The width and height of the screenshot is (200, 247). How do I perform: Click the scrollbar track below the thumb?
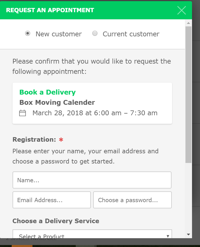(188, 197)
